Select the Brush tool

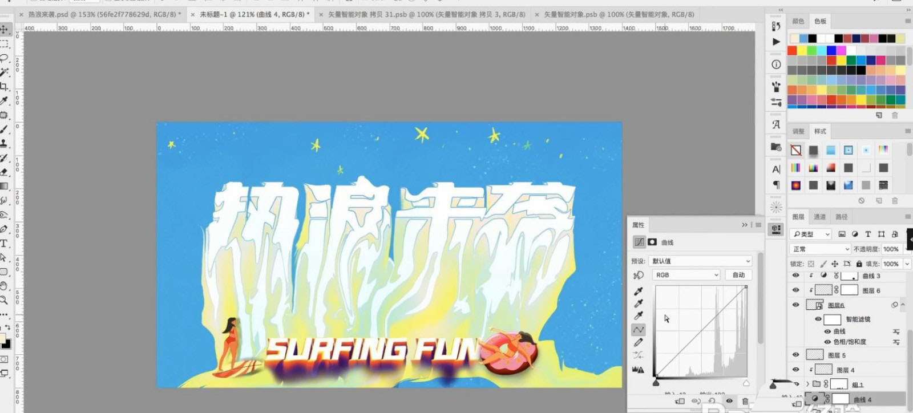pos(4,129)
